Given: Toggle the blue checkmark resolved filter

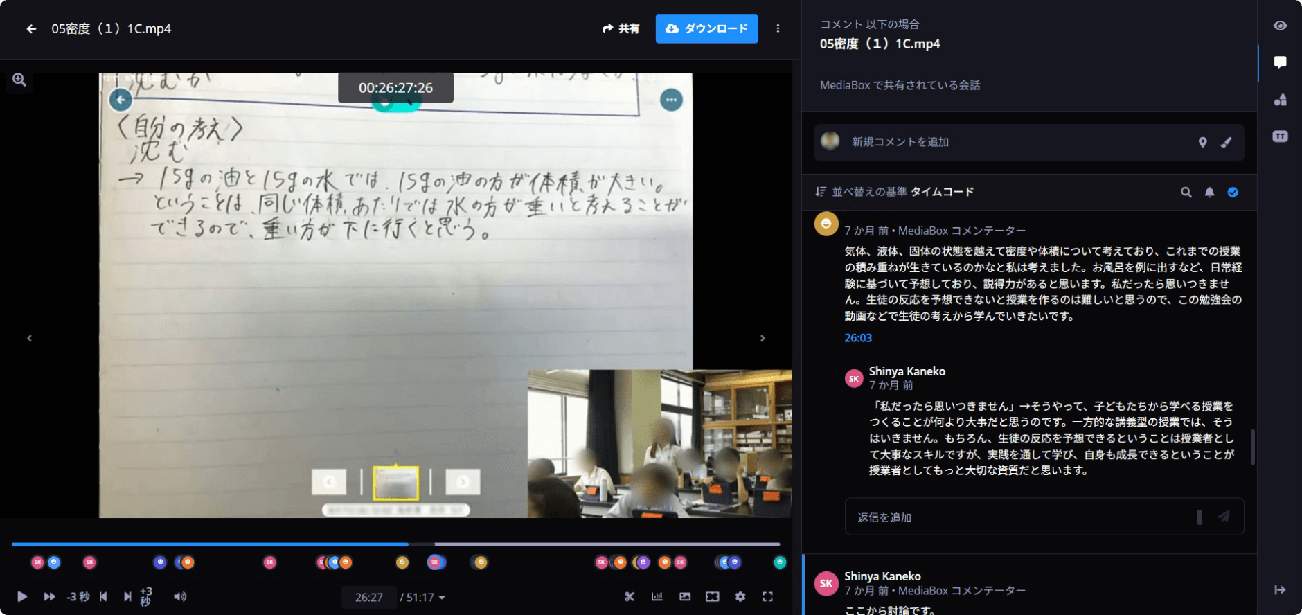Looking at the screenshot, I should [1233, 193].
